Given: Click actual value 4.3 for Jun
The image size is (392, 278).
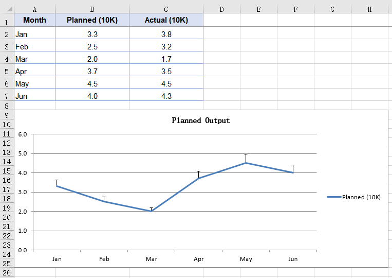Looking at the screenshot, I should click(x=166, y=95).
